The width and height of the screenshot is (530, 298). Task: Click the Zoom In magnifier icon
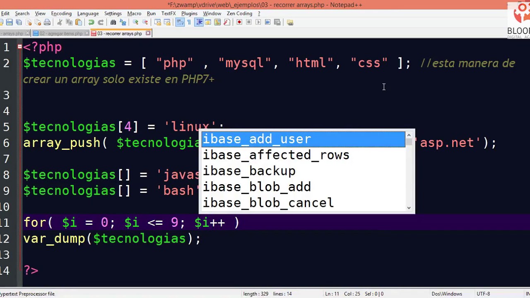click(x=135, y=22)
